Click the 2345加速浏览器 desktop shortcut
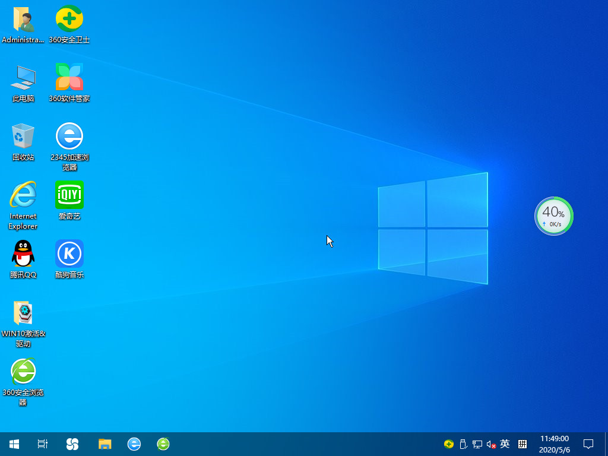608x456 pixels. click(x=69, y=137)
